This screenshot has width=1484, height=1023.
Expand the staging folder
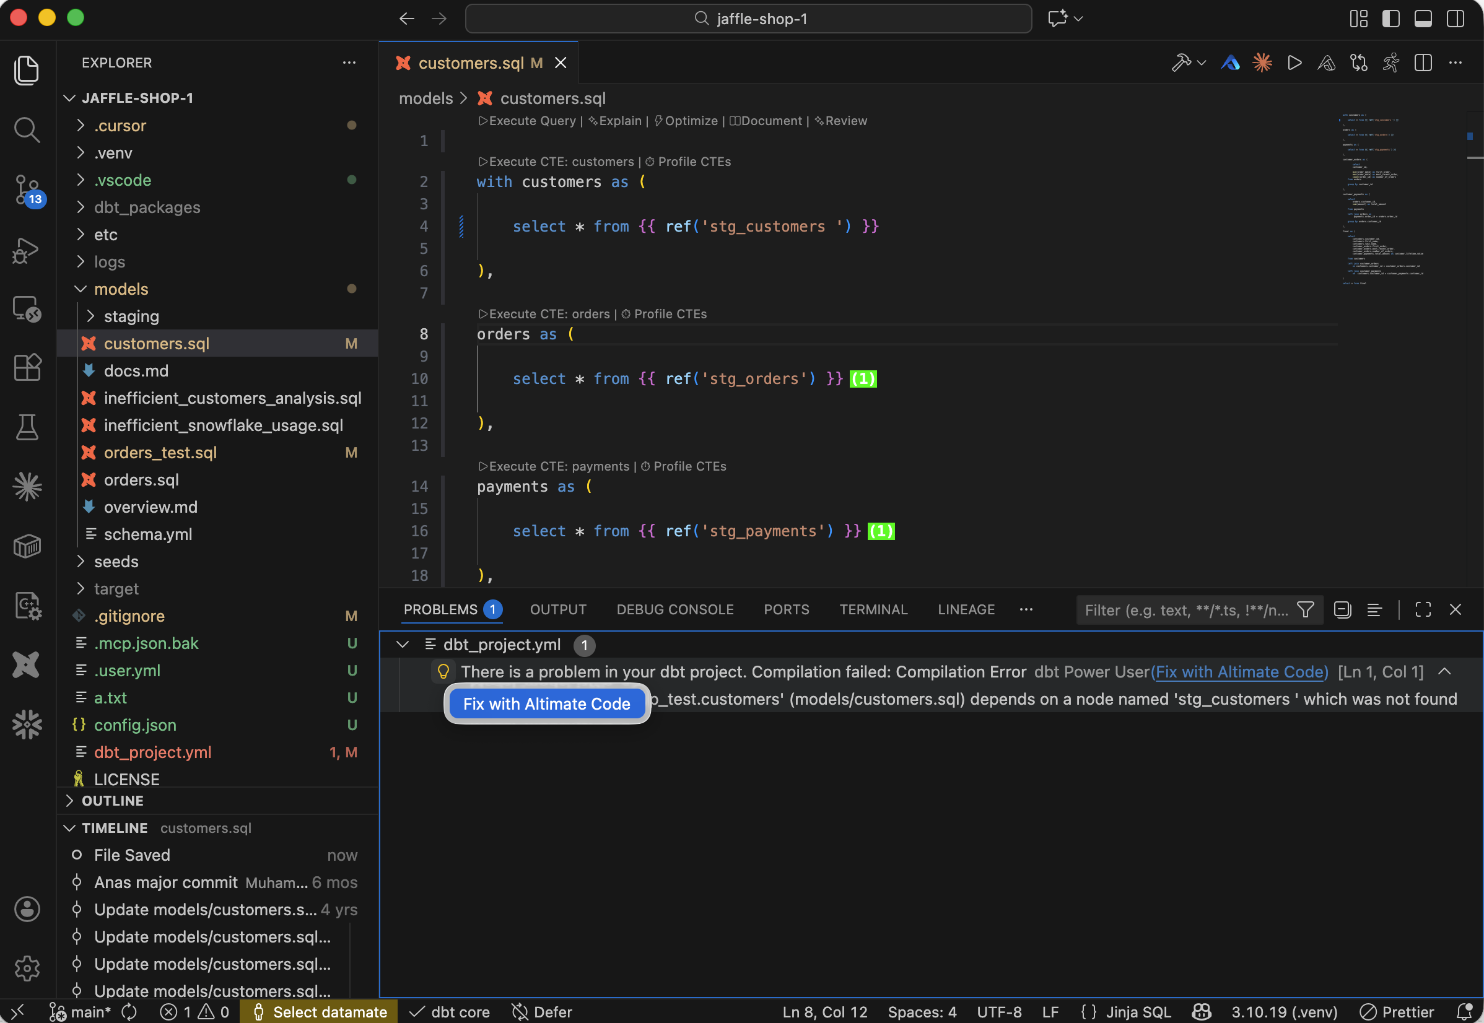click(x=90, y=316)
